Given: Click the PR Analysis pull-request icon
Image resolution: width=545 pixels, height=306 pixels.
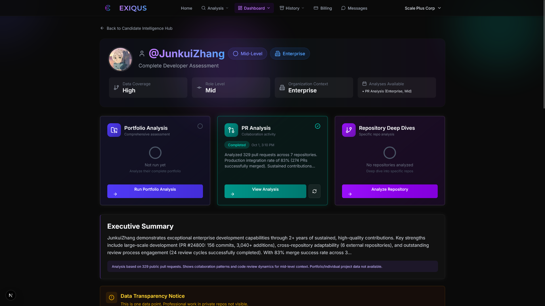Looking at the screenshot, I should coord(231,130).
